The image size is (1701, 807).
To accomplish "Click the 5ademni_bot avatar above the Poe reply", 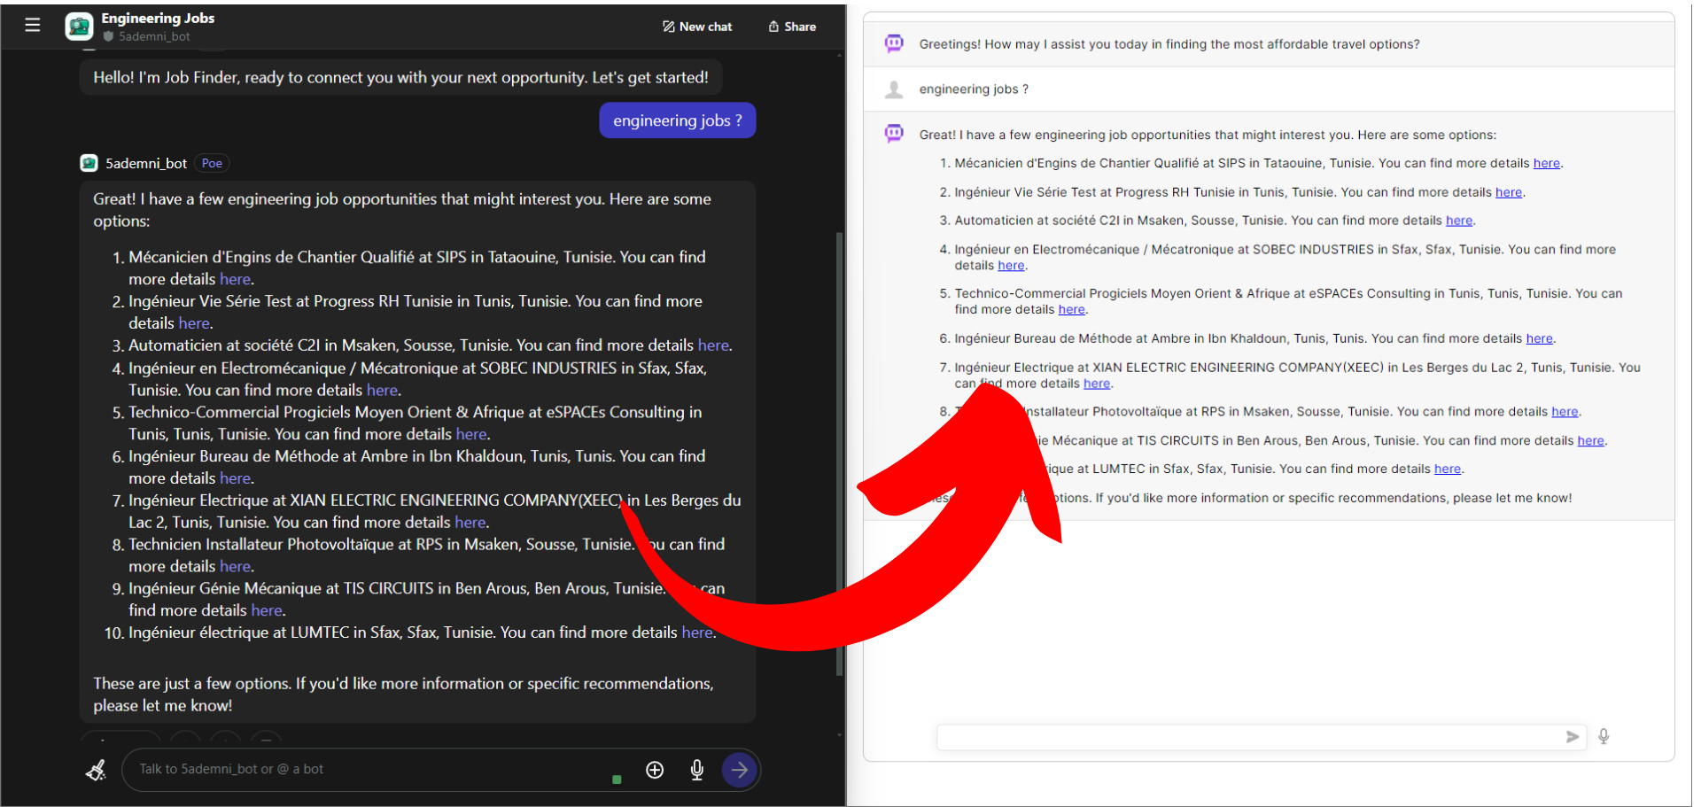I will (x=89, y=163).
